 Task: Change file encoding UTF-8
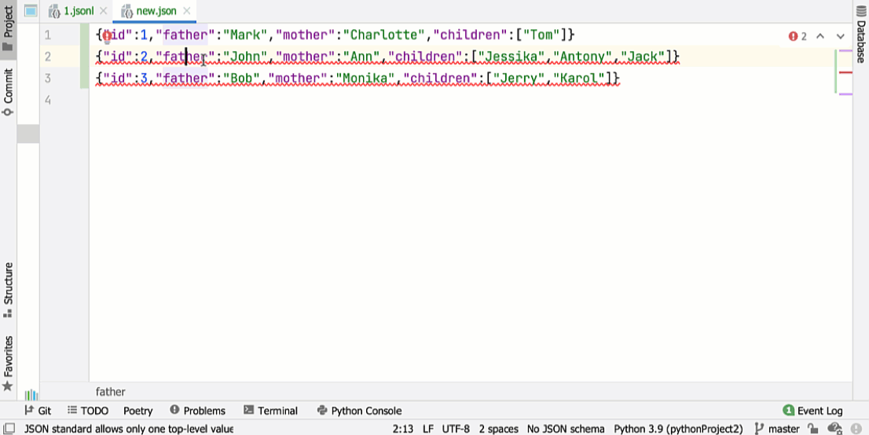456,429
